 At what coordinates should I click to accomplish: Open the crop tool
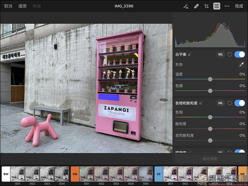206,6
